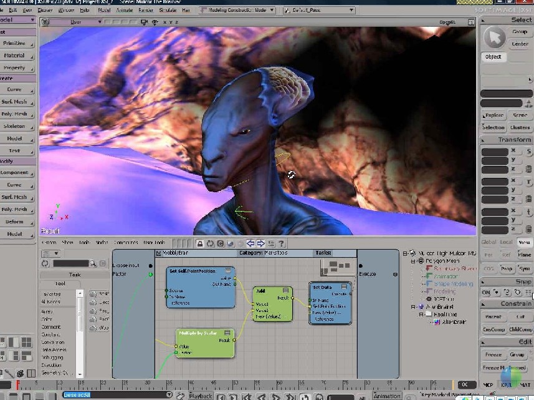Collapse Mulcor High model tree node

pos(405,253)
